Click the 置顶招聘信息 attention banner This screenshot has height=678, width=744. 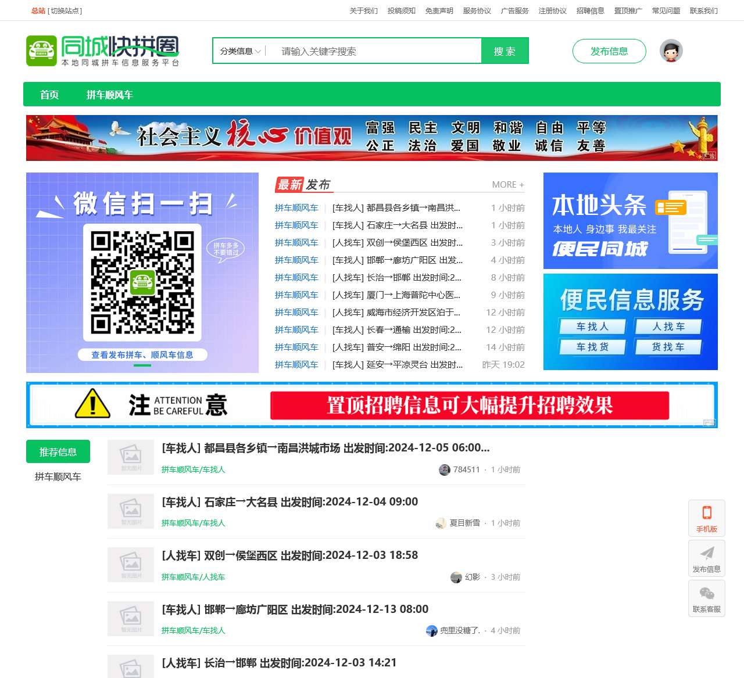pos(372,405)
